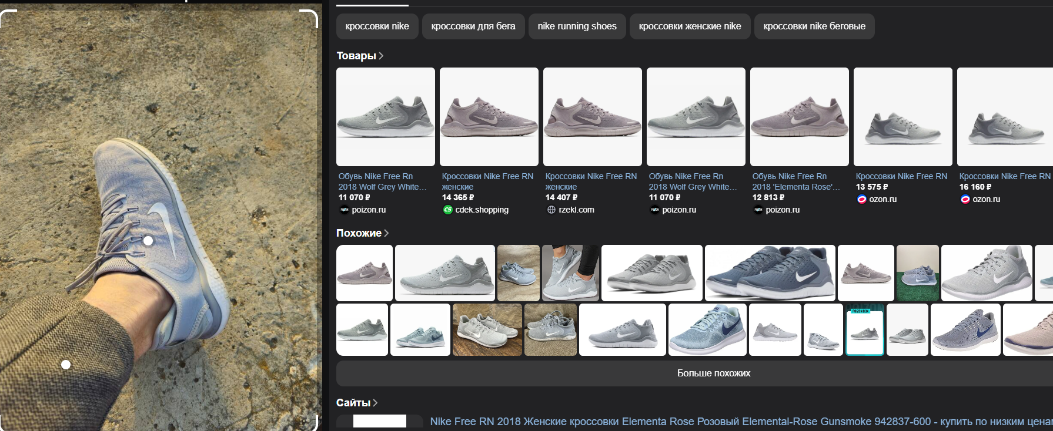Select the 'кроссовки для бега' suggestion chip
Image resolution: width=1053 pixels, height=431 pixels.
tap(473, 26)
